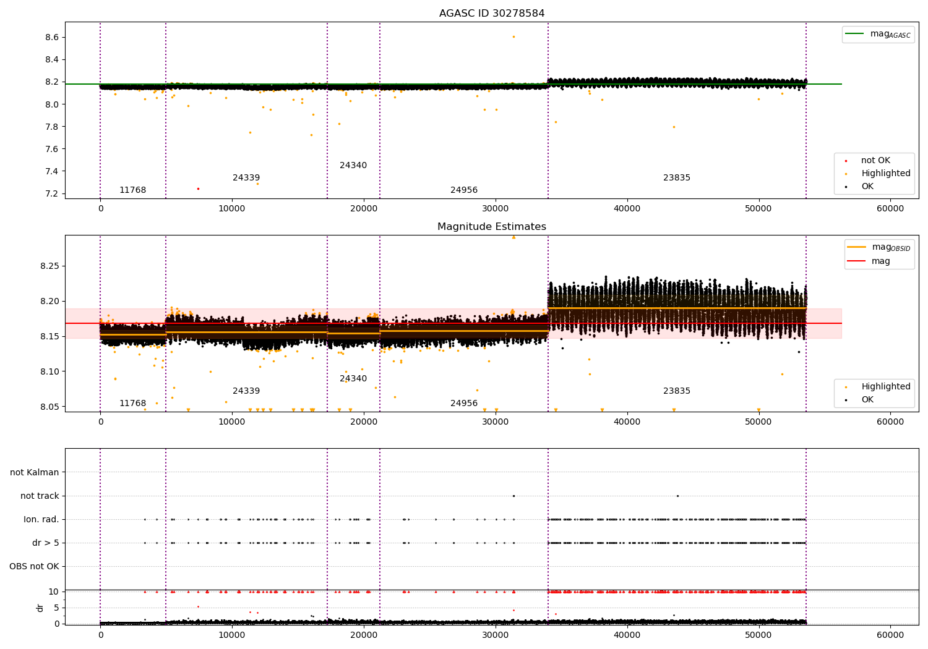Select y-axis tick 7.6 in top plot
928x649 pixels.
tap(52, 149)
